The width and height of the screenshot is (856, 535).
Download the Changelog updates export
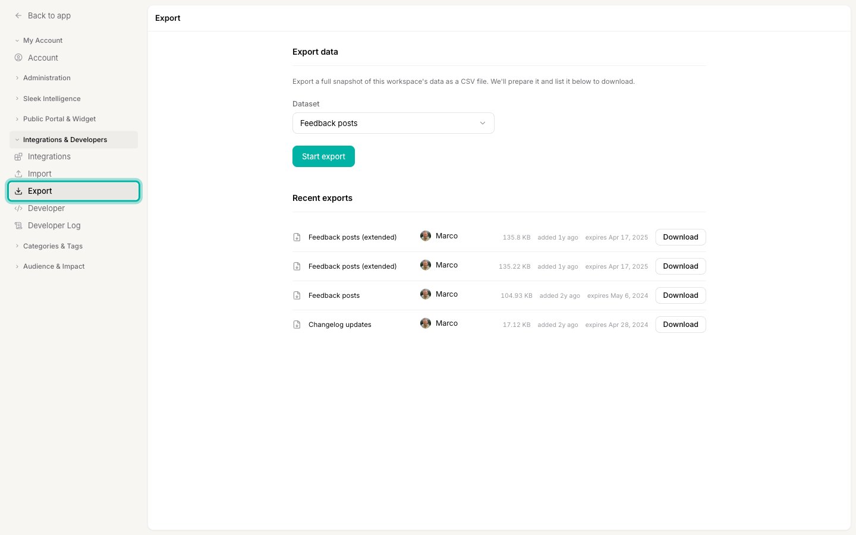pos(681,325)
